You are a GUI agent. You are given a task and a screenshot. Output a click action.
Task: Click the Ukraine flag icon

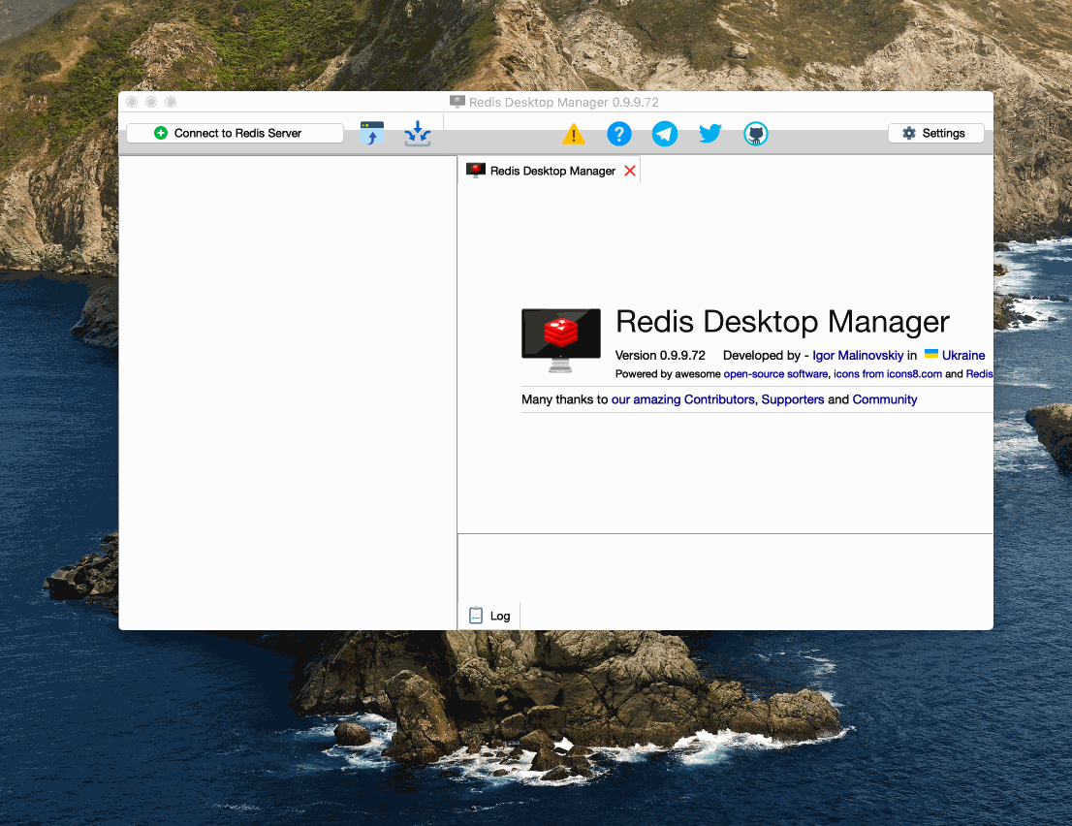931,354
